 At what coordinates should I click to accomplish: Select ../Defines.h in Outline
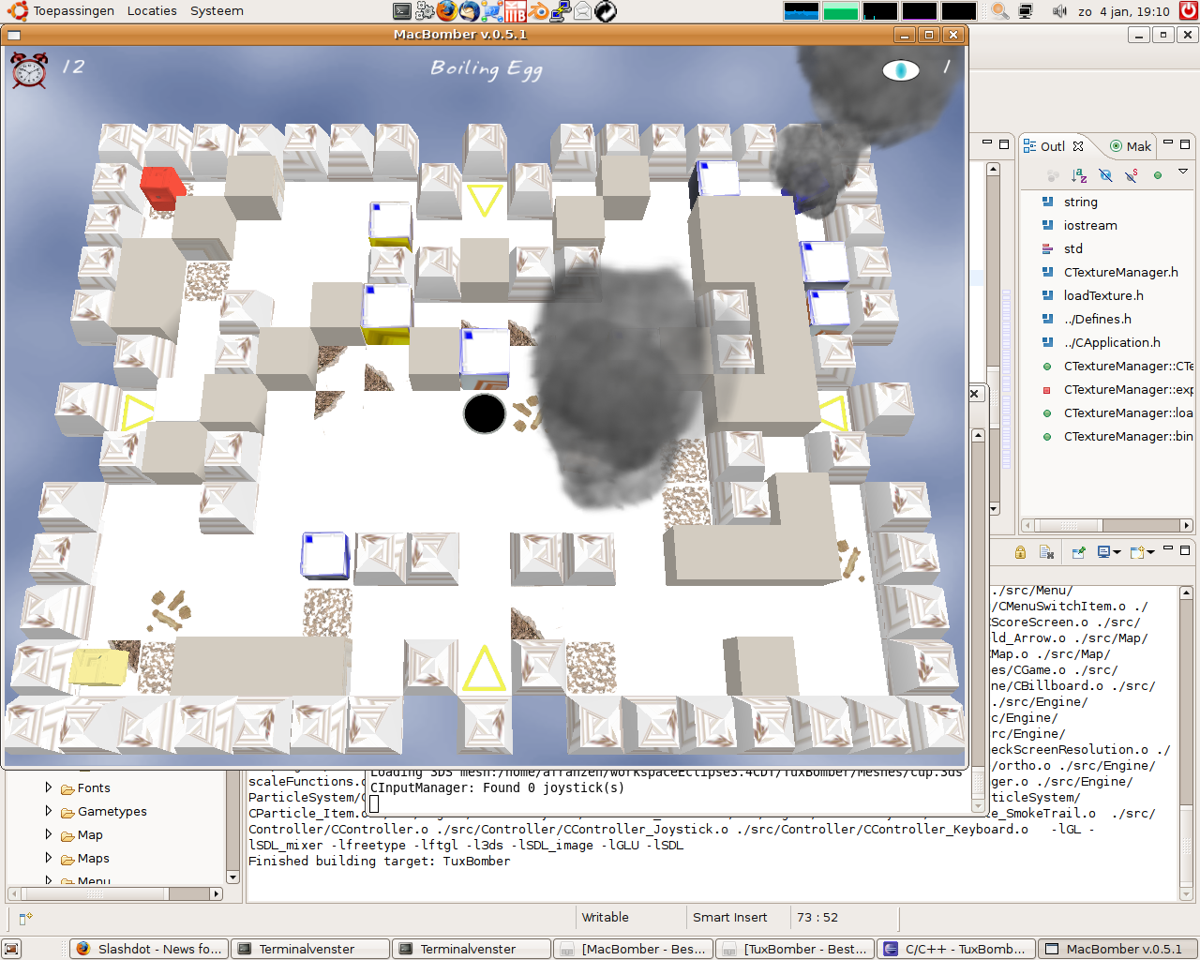click(1097, 319)
